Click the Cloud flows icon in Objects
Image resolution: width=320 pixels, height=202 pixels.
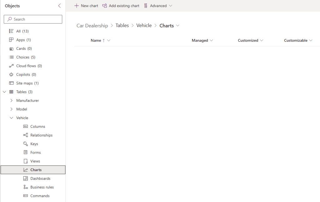(x=11, y=66)
